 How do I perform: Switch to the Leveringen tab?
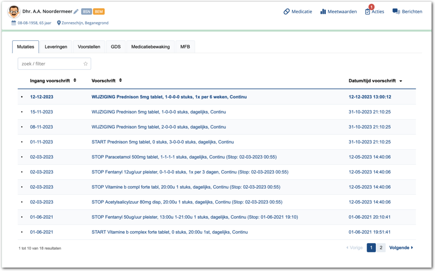(x=56, y=47)
